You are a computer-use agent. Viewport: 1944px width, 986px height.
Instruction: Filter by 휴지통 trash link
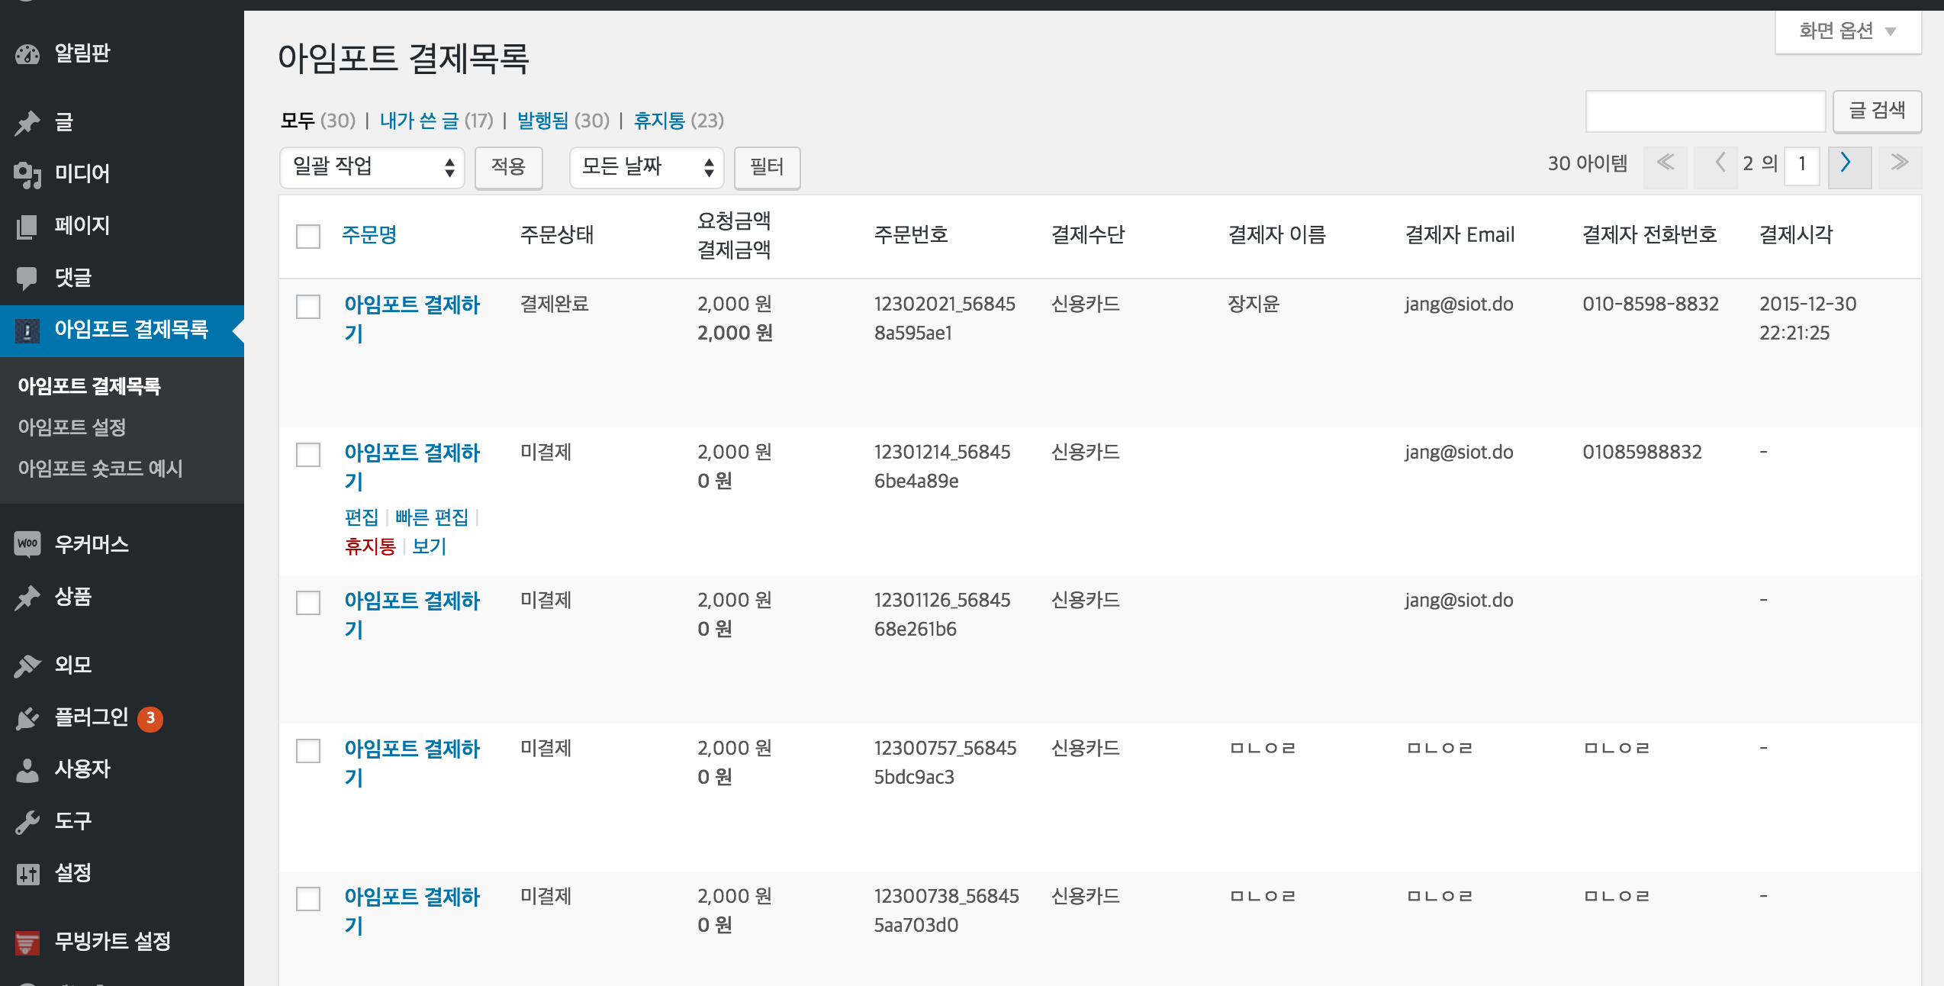click(660, 121)
